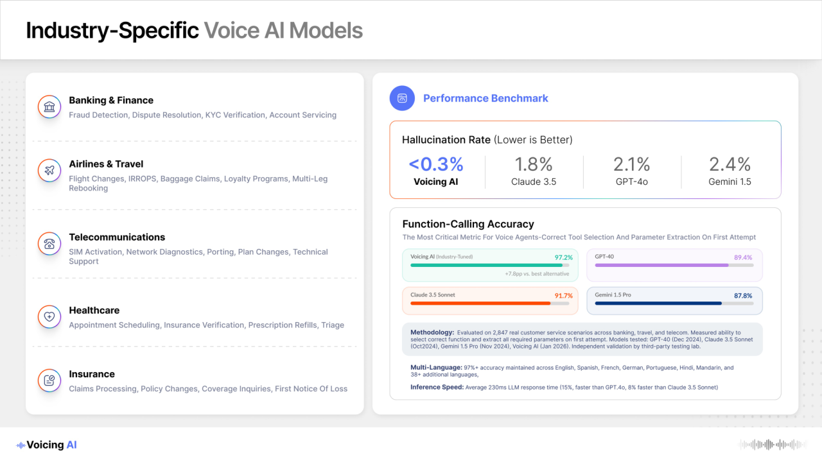Image resolution: width=822 pixels, height=462 pixels.
Task: Click the Function-Calling Accuracy subtitle about critical metric
Action: point(579,237)
